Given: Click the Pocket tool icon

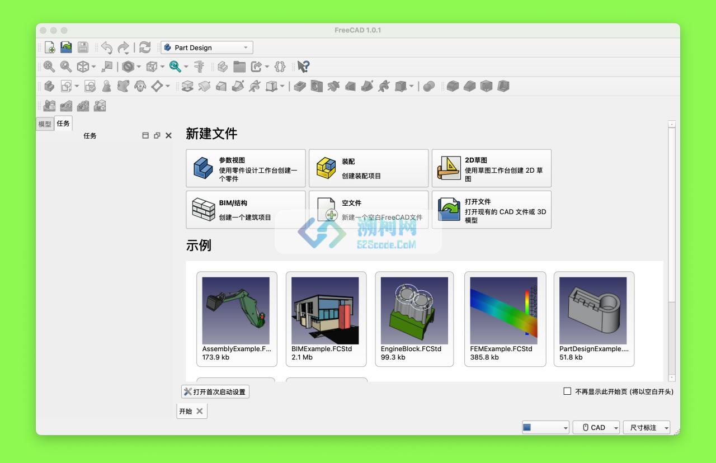Looking at the screenshot, I should click(x=300, y=86).
